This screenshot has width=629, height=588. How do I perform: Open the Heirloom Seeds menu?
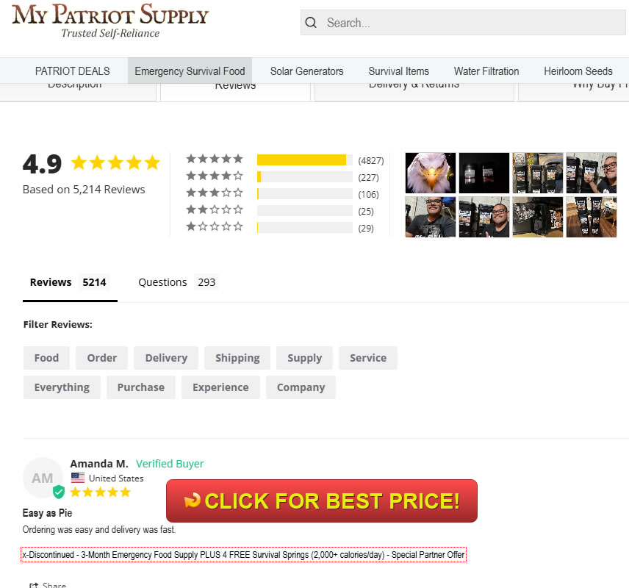click(578, 71)
